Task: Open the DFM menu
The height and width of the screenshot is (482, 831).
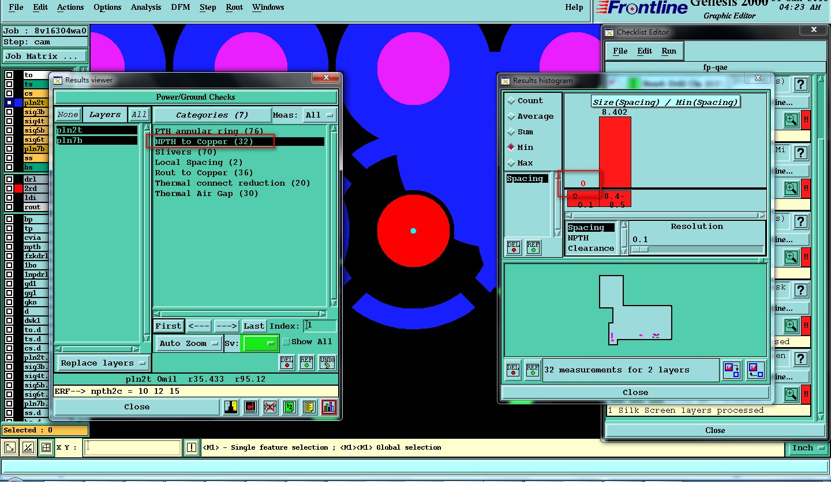Action: (180, 7)
